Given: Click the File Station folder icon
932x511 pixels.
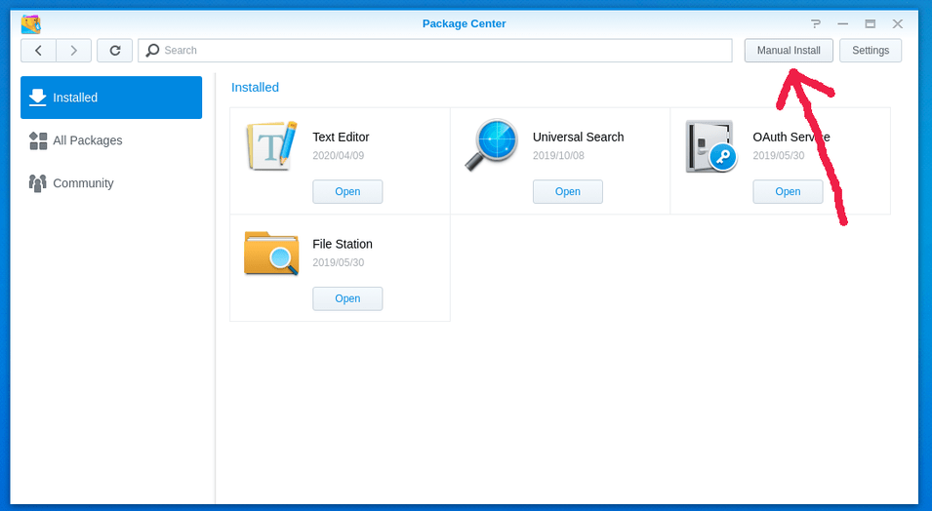Looking at the screenshot, I should click(271, 254).
